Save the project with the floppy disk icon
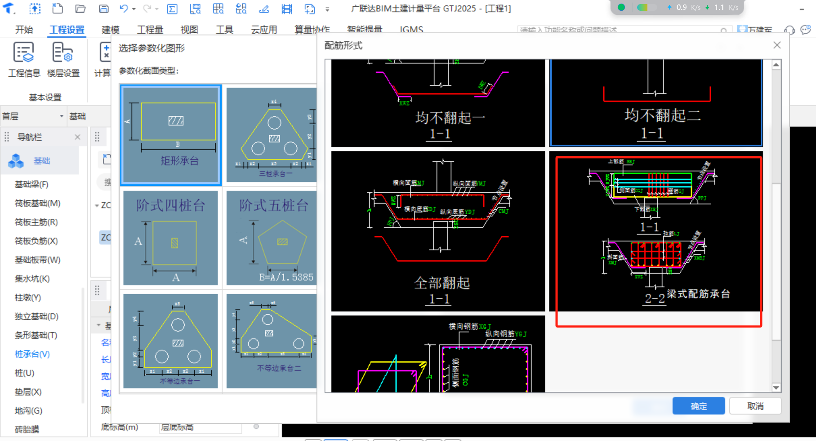Image resolution: width=816 pixels, height=441 pixels. 104,9
